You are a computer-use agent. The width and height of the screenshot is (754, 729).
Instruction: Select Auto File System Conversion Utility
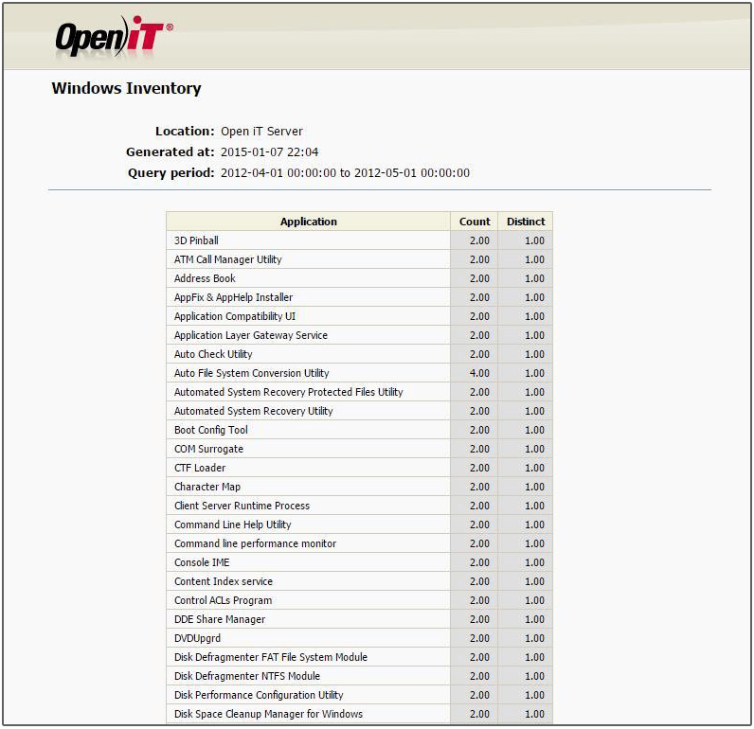[x=360, y=373]
